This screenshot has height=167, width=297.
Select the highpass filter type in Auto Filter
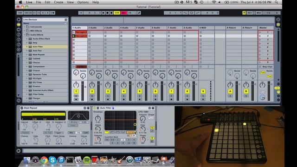pos(112,132)
